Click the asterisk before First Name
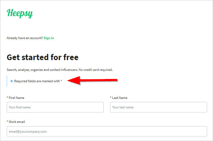The width and height of the screenshot is (213, 141). point(7,97)
